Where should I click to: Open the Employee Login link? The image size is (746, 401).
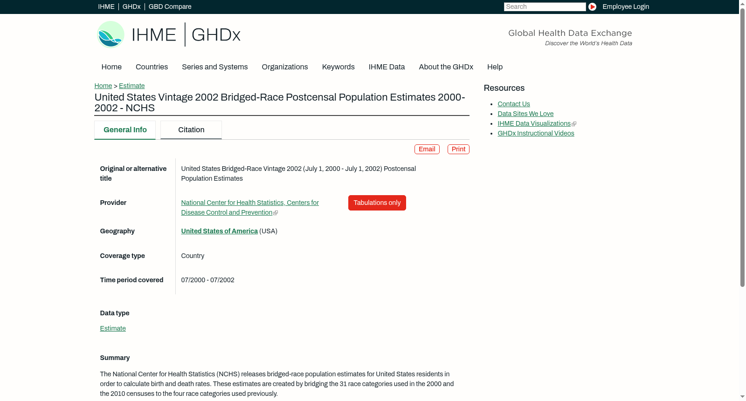pyautogui.click(x=626, y=7)
